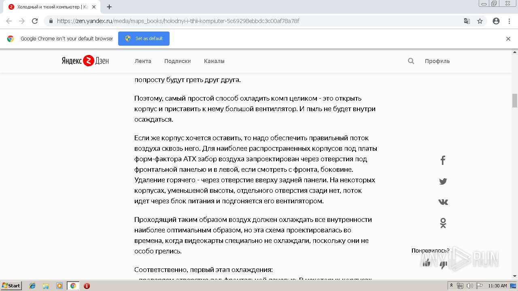
Task: Open Windows Explorer folder on taskbar
Action: click(46, 286)
